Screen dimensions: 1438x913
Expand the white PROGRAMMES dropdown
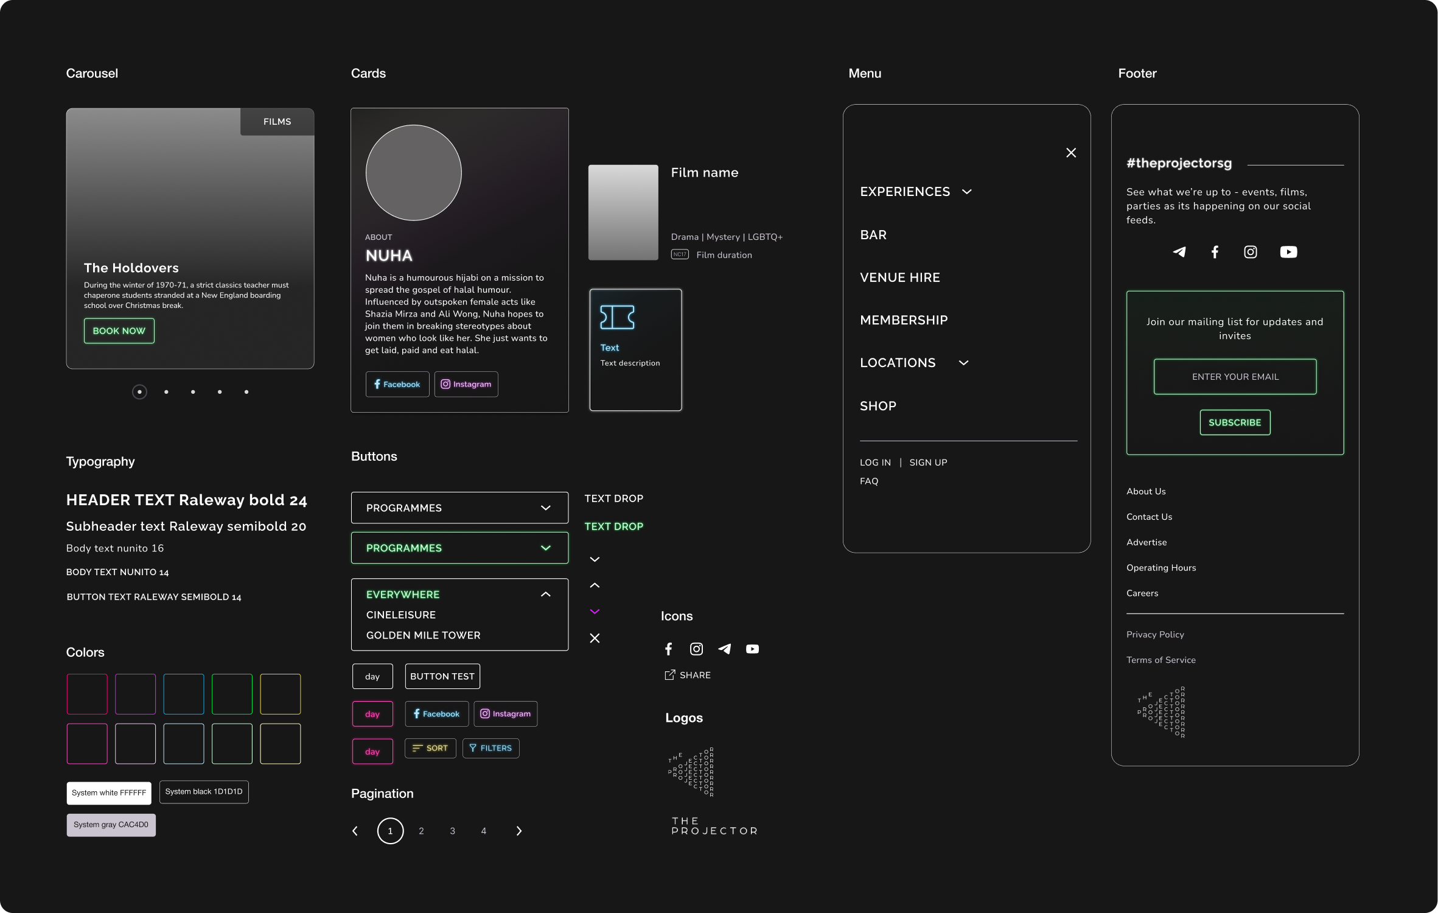coord(459,508)
